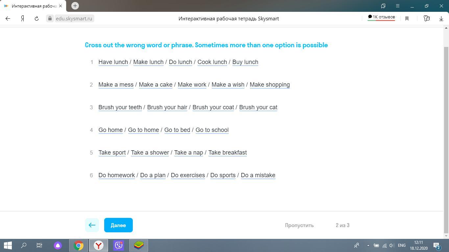Bookmark the page with the bookmark icon
This screenshot has width=449, height=252.
(407, 19)
